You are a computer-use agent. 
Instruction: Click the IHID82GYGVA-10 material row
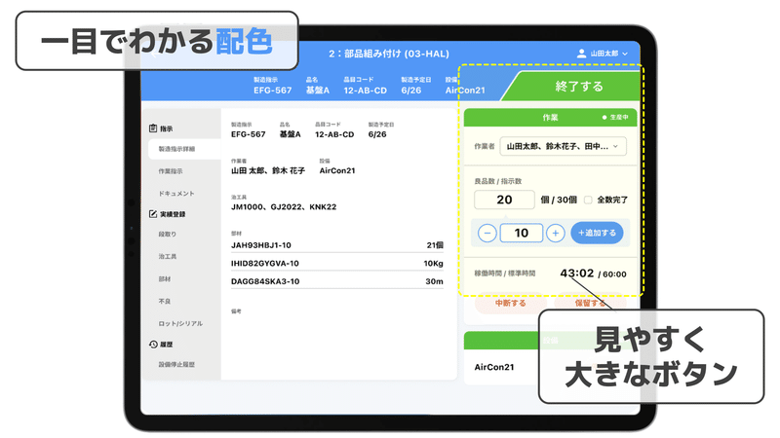coord(336,263)
